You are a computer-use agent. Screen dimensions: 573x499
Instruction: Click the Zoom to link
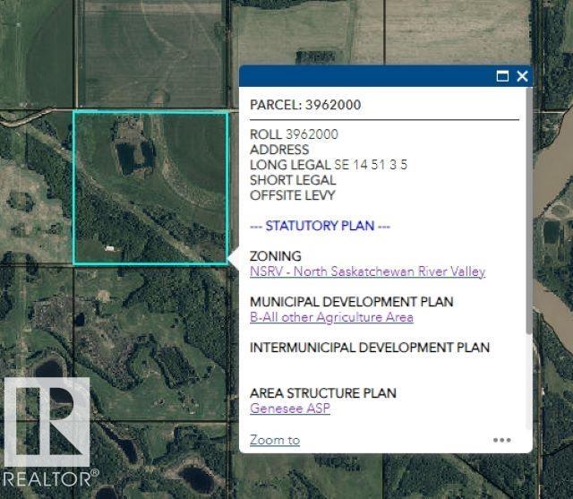275,440
